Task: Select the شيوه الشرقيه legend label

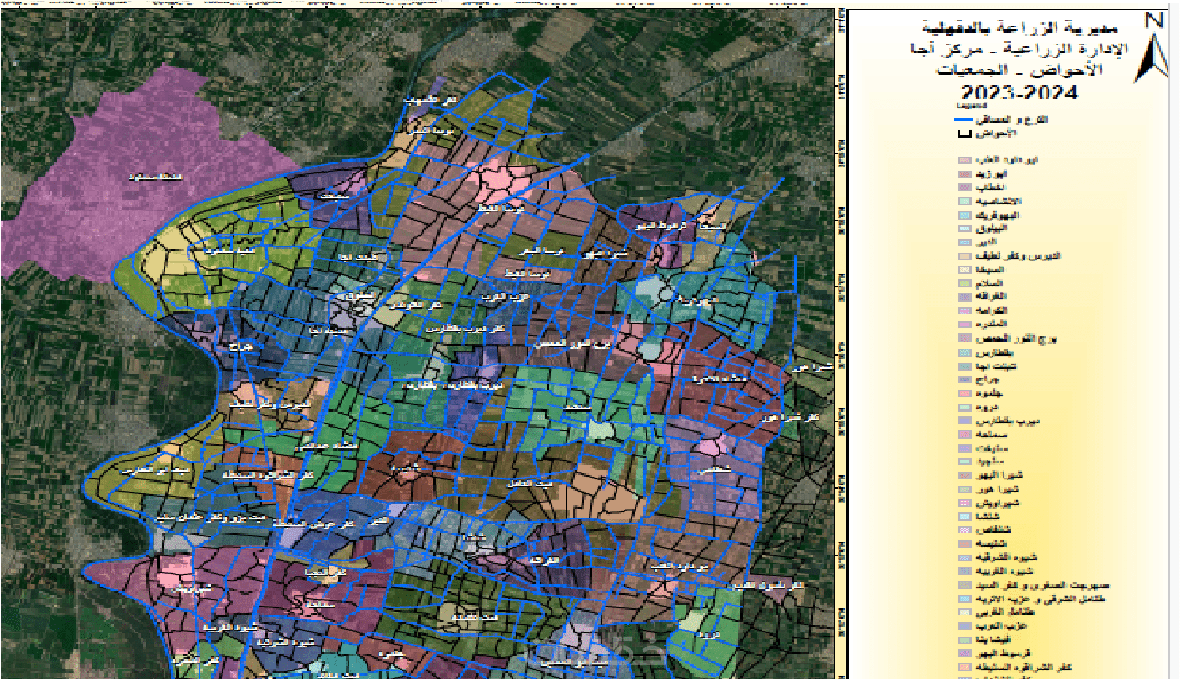Action: 1007,558
